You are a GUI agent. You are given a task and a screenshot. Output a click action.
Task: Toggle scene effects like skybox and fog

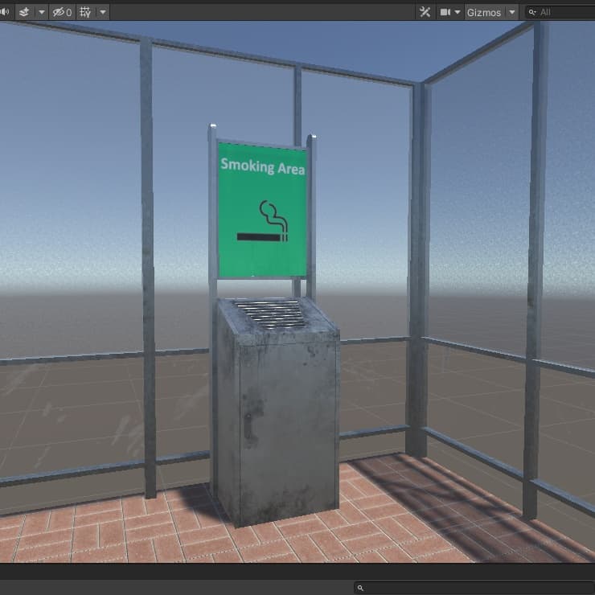click(25, 12)
